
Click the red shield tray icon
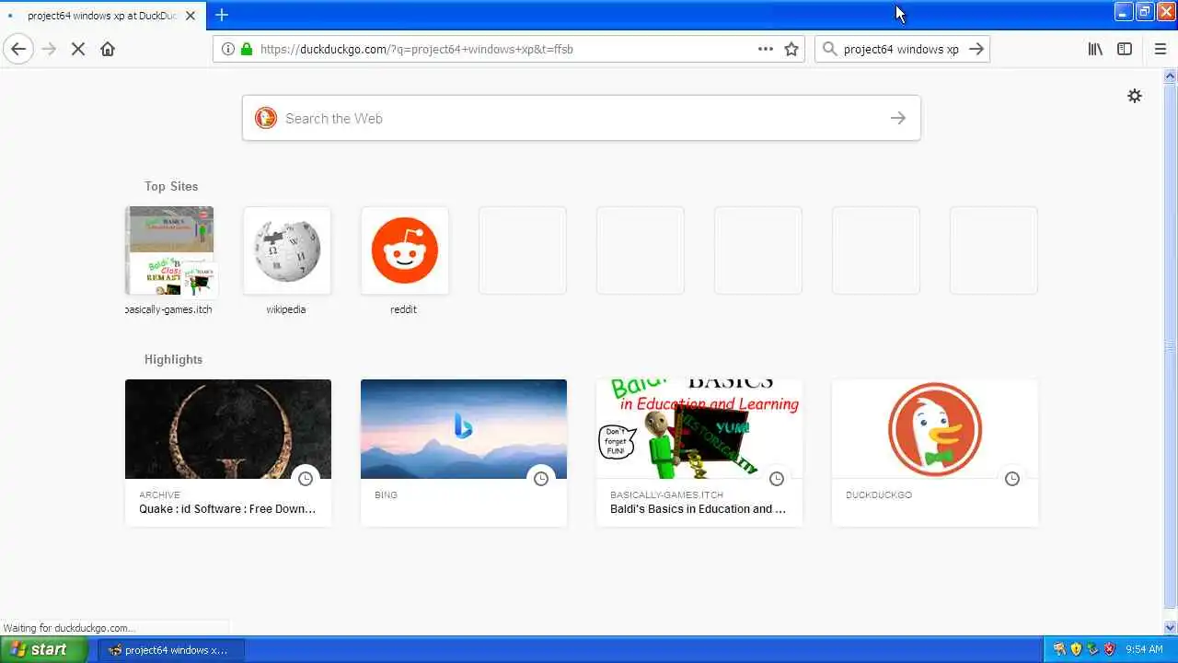pyautogui.click(x=1109, y=649)
